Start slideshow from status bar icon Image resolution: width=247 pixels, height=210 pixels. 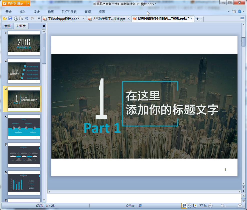pos(195,205)
